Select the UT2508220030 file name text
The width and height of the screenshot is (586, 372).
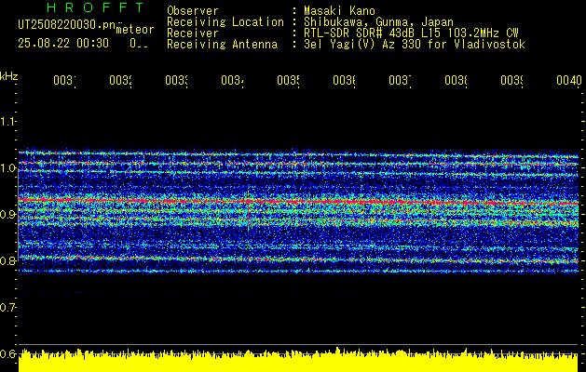pyautogui.click(x=67, y=25)
